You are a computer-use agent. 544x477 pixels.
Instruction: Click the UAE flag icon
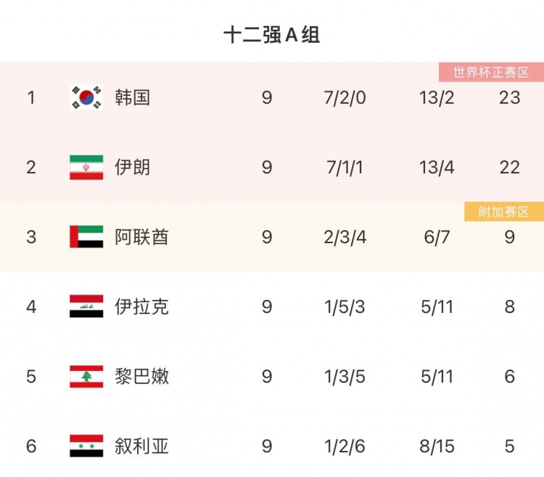tap(86, 237)
